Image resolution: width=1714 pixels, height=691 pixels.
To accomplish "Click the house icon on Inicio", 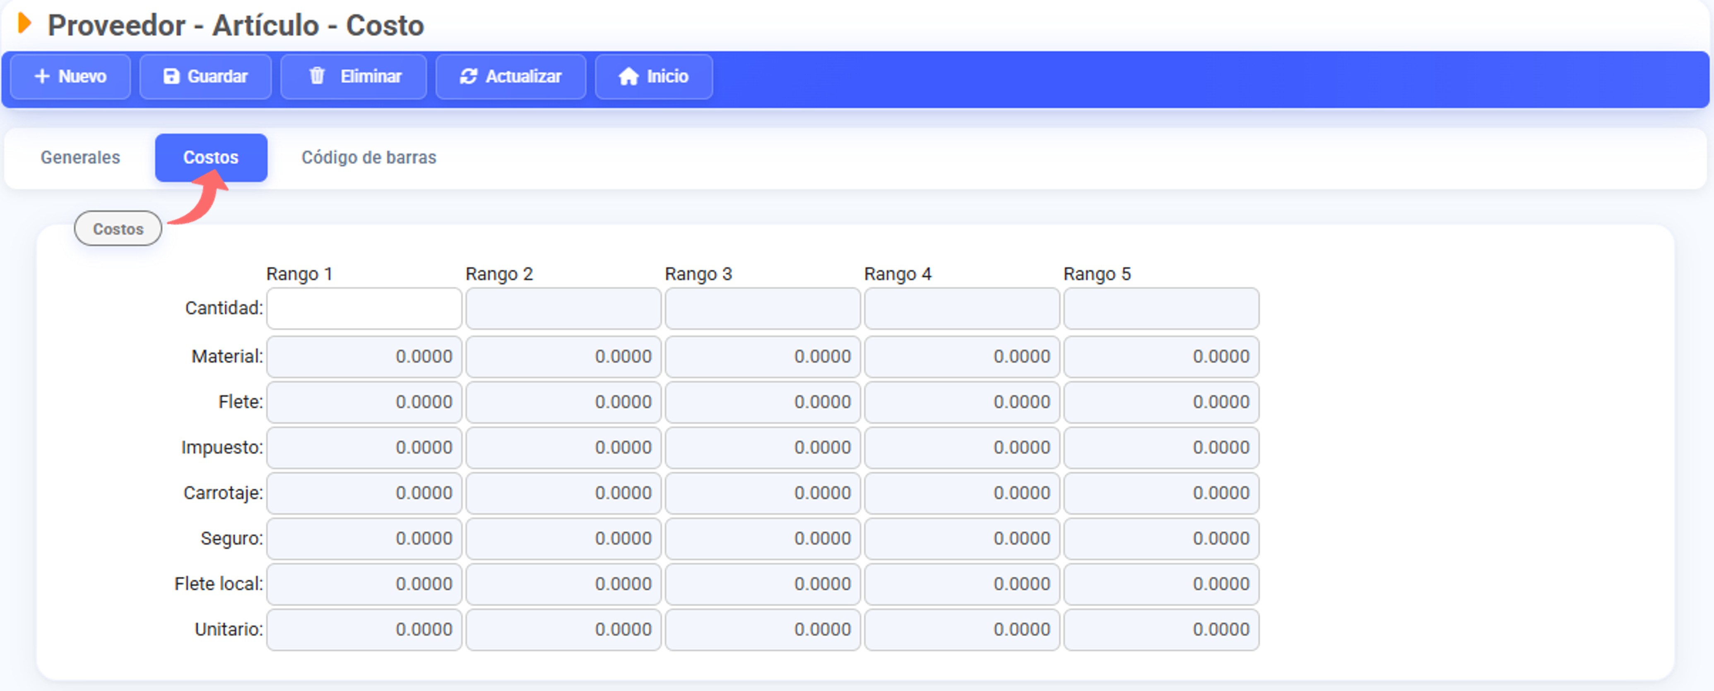I will tap(628, 77).
